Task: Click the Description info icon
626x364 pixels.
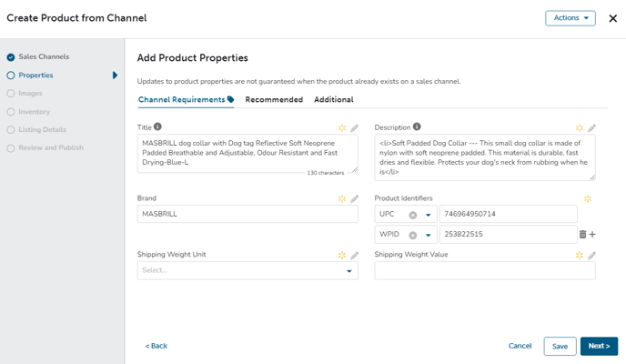Action: pos(417,126)
